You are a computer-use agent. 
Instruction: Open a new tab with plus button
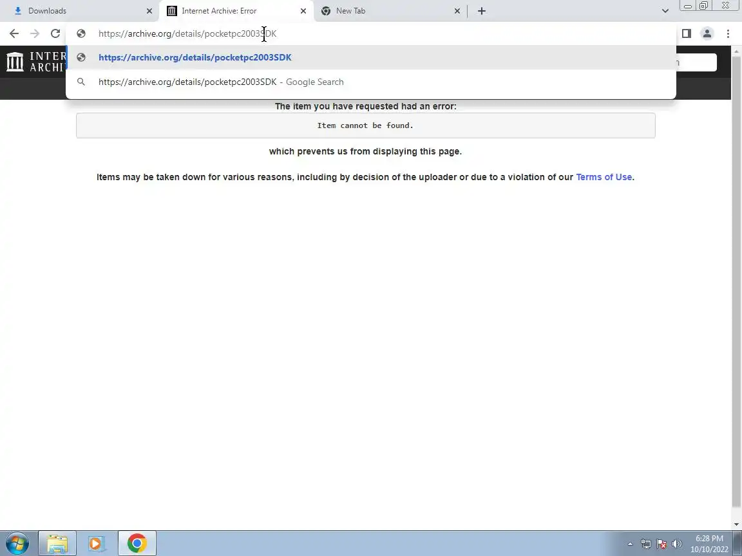click(481, 11)
